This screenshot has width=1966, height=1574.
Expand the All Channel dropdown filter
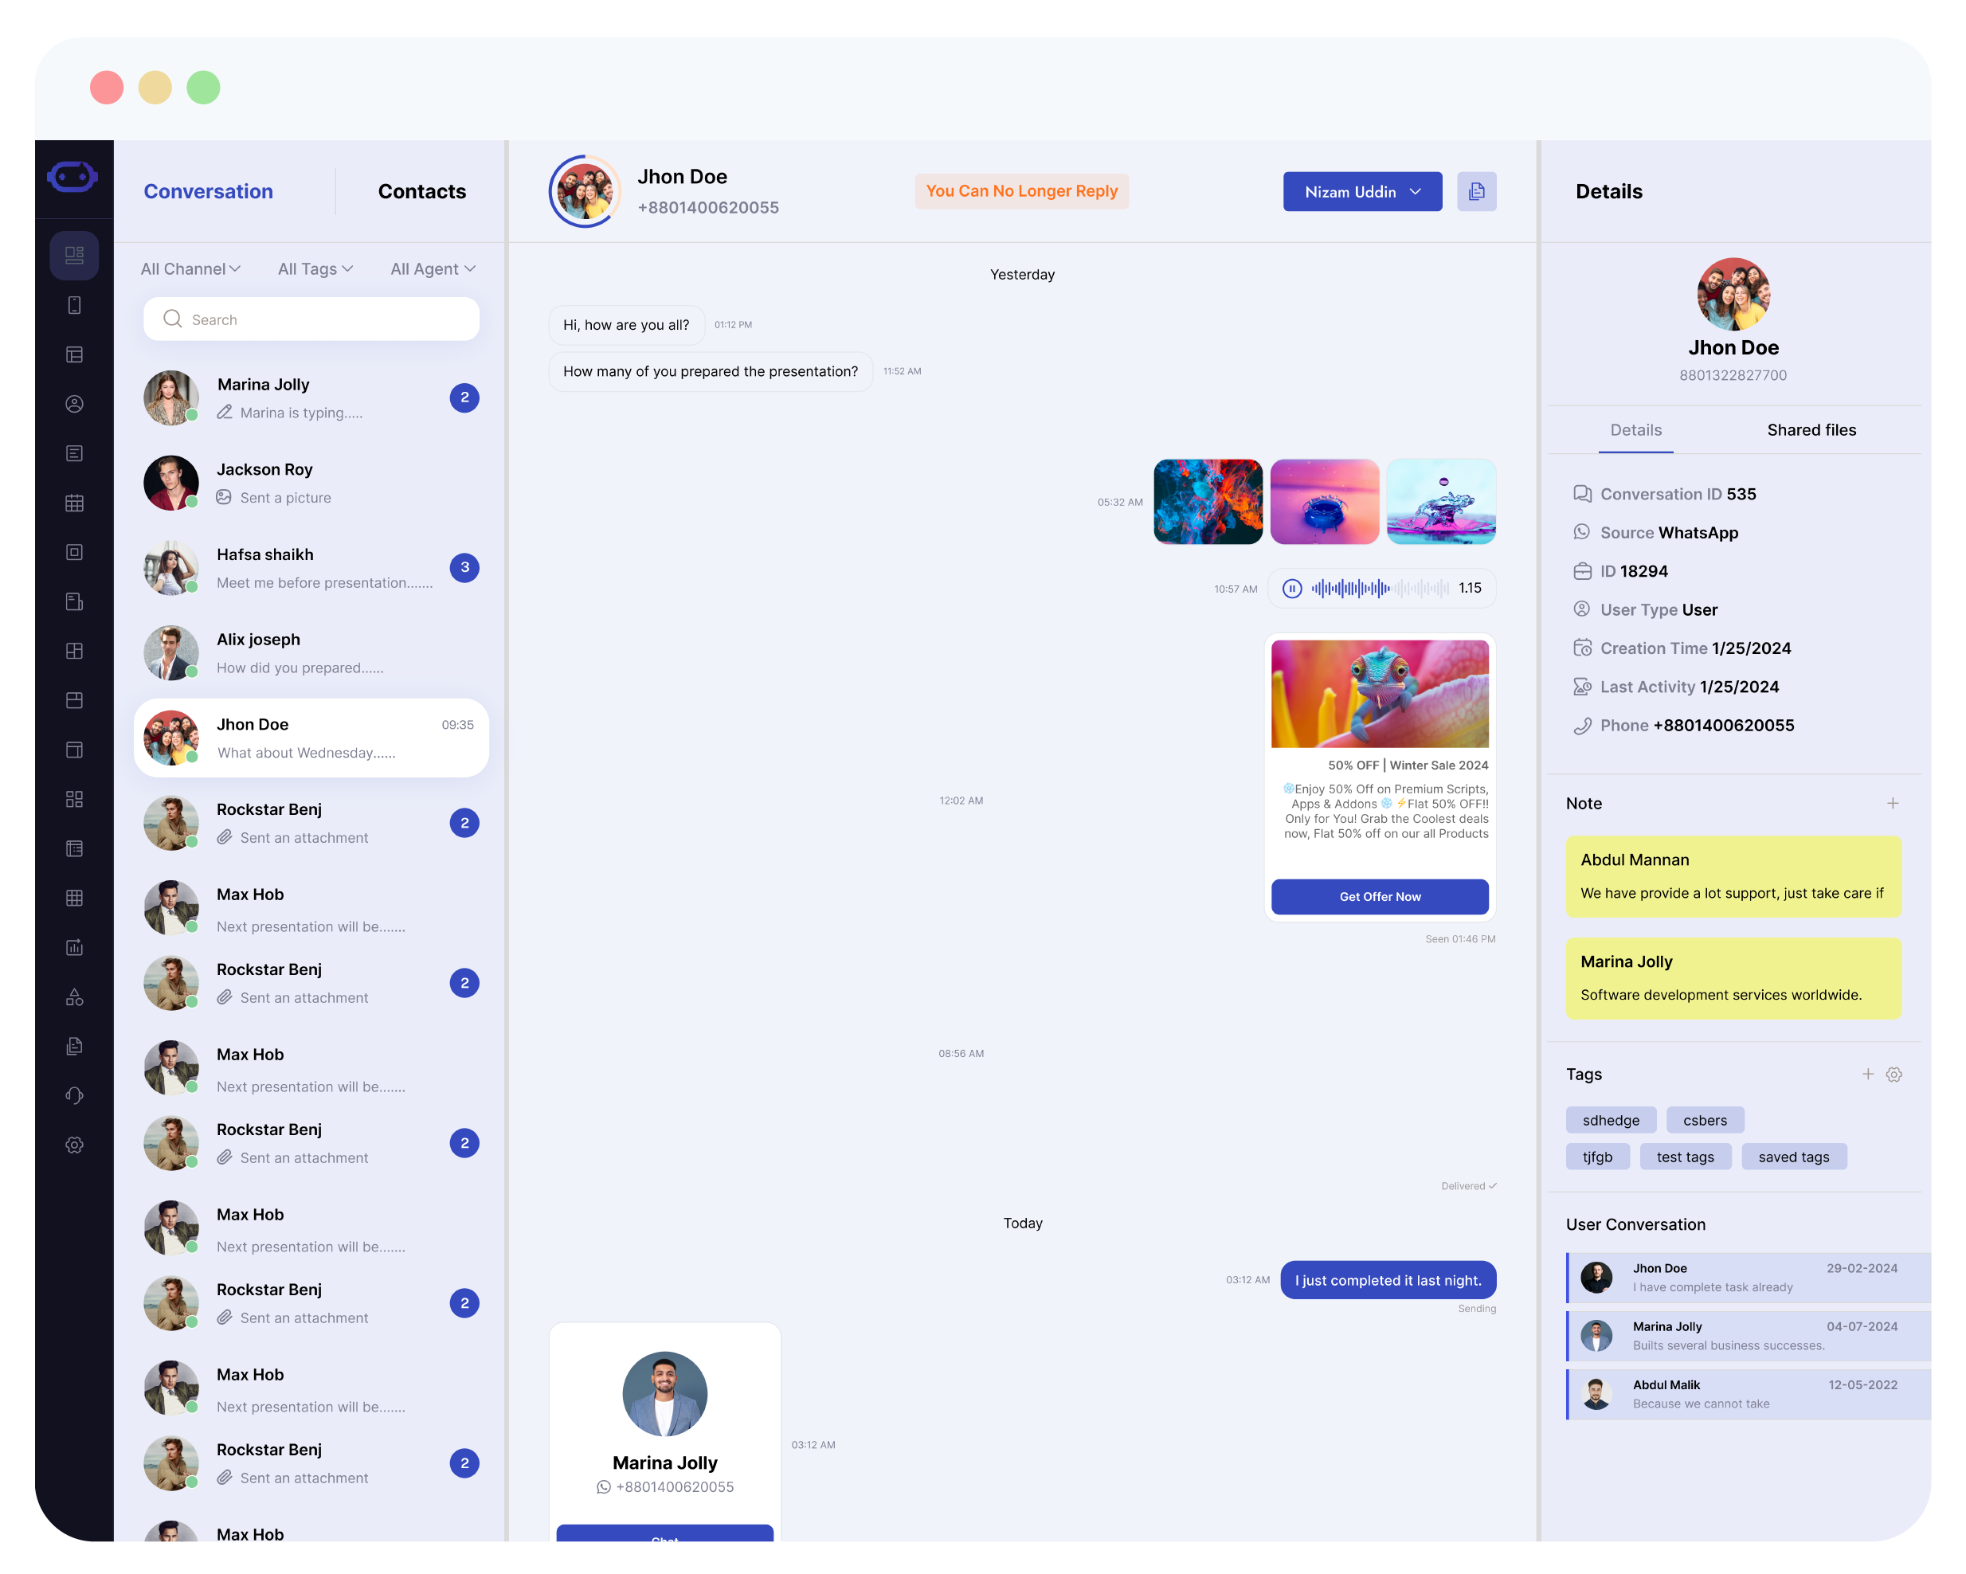pyautogui.click(x=190, y=268)
